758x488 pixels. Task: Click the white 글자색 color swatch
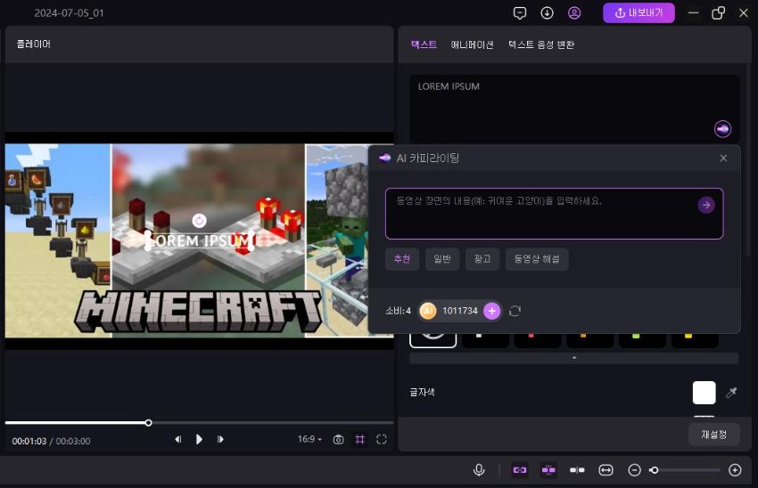(x=704, y=392)
